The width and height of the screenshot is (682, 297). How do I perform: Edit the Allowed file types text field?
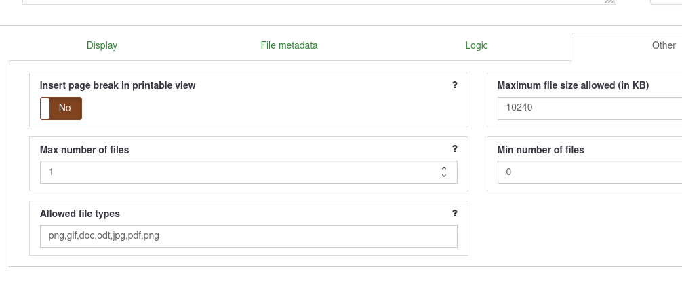[248, 237]
